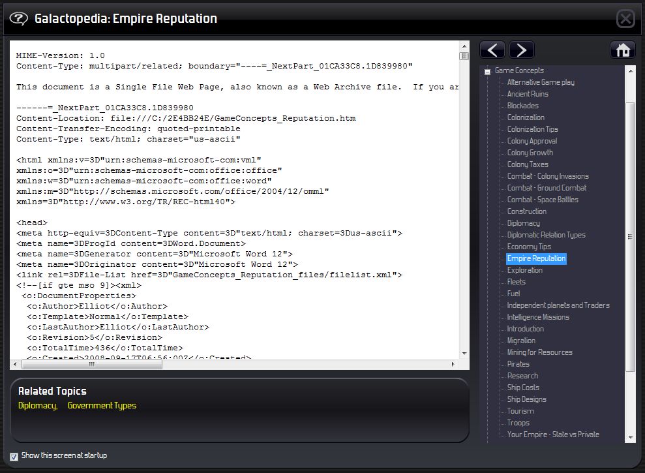645x473 pixels.
Task: Select the Research topic
Action: [522, 375]
